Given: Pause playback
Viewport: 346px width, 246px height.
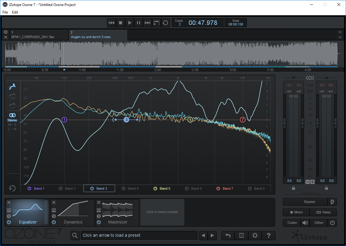Looking at the screenshot, I should tap(138, 23).
